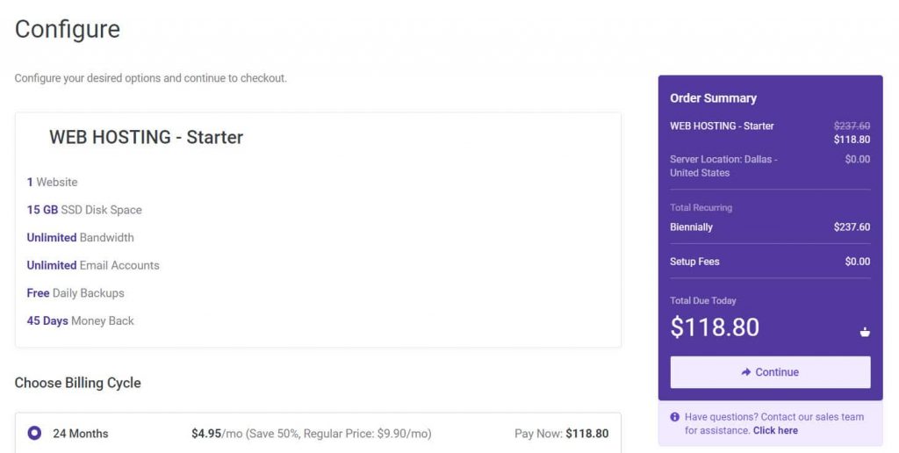Click the 45 Days Money Back feature
Image resolution: width=899 pixels, height=453 pixels.
click(81, 321)
